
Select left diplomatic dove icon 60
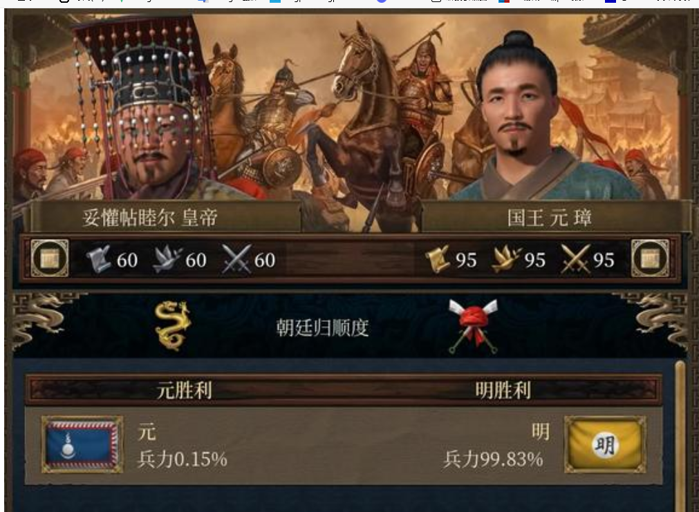coord(167,259)
